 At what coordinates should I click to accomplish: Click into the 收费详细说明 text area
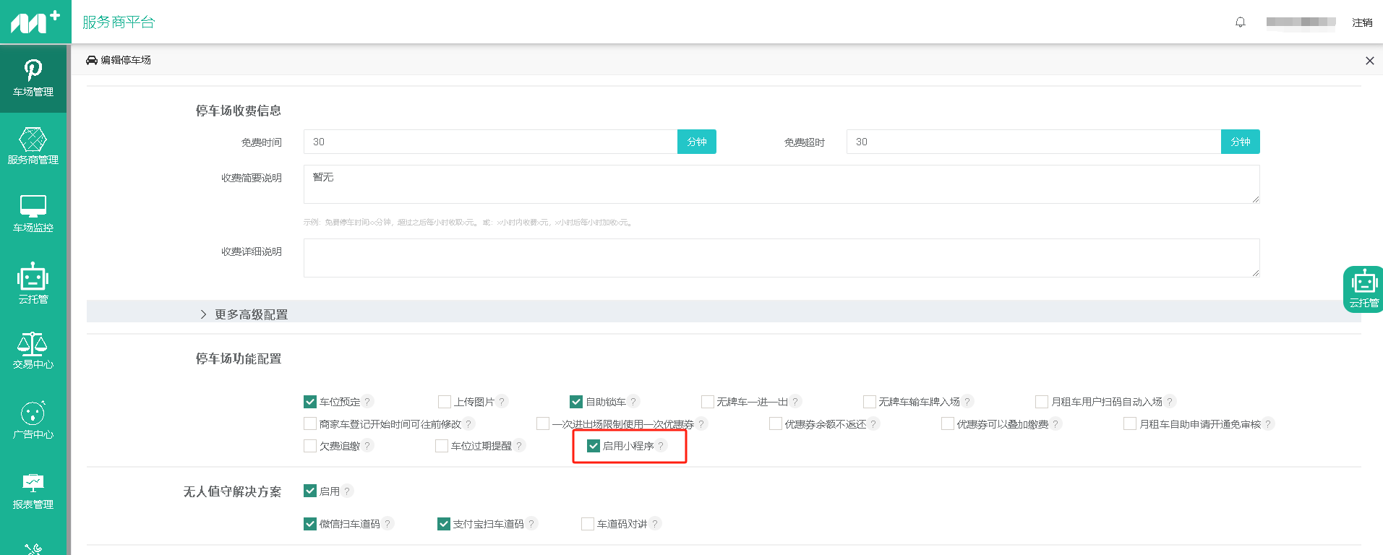click(x=782, y=258)
